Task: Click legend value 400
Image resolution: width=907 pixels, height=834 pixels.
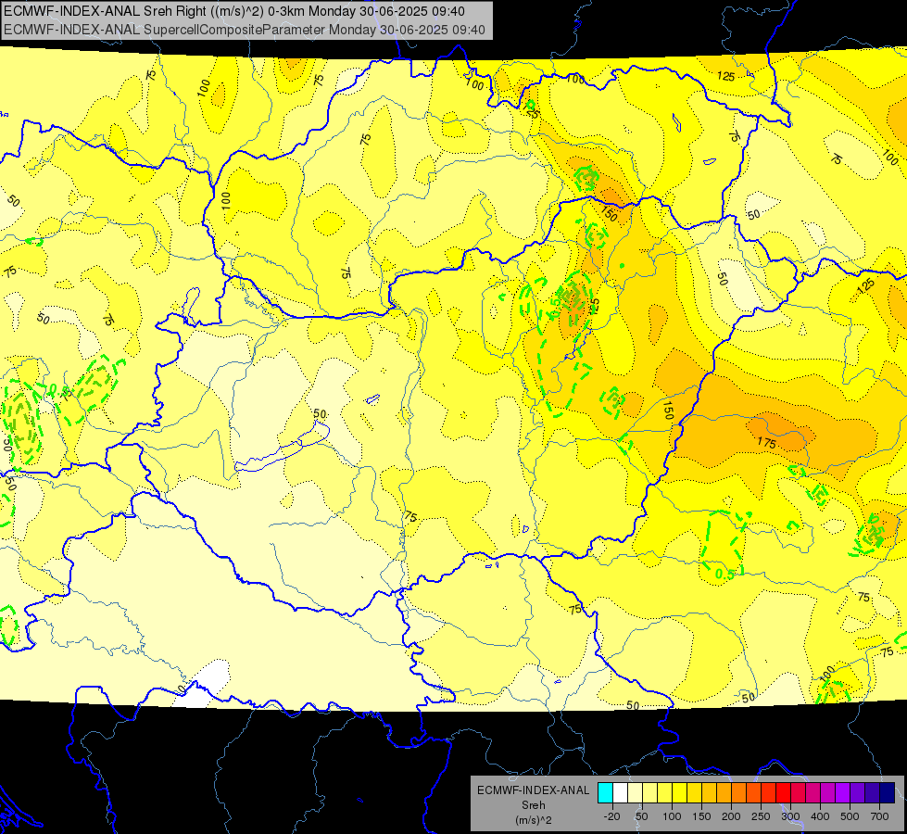Action: [x=820, y=816]
